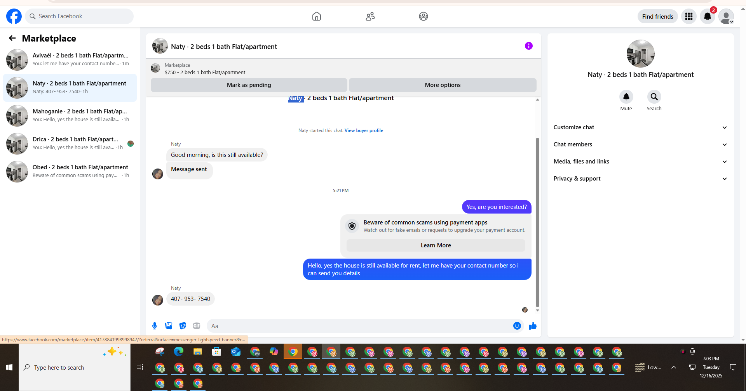Click More options for the listing
This screenshot has width=746, height=391.
(x=443, y=85)
